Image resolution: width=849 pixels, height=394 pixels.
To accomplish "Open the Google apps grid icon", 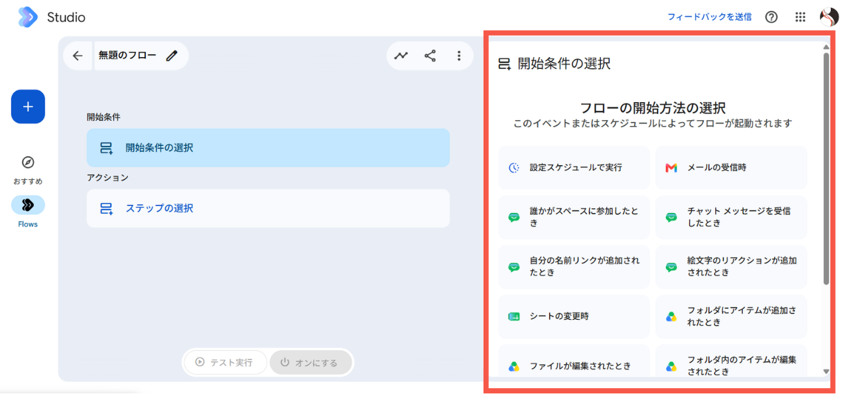I will click(801, 17).
